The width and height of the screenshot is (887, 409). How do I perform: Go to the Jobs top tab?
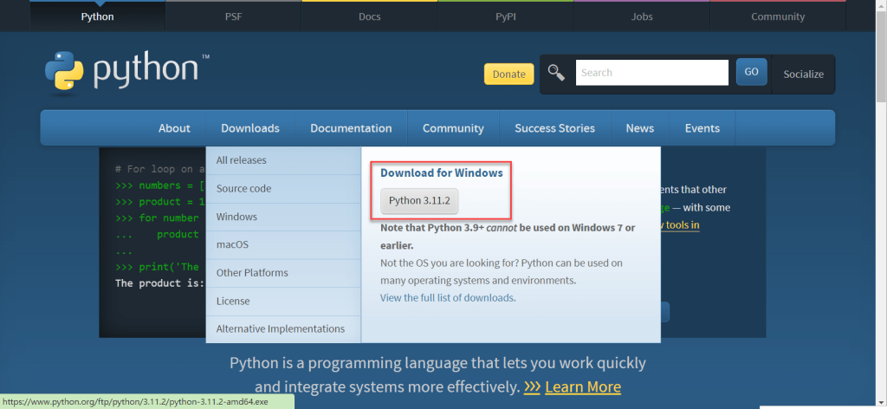pyautogui.click(x=642, y=16)
